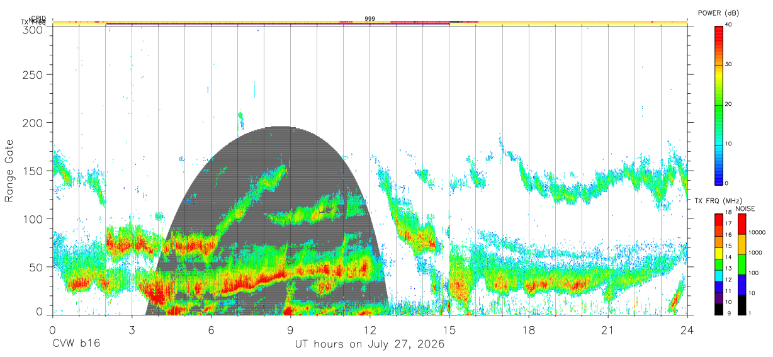Click the overlapping CPID / TX Freq labels above the plot

tap(33, 20)
